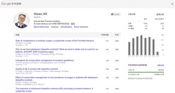Screen dimensions: 175x93
Task: Open the Google Scholar logo home link
Action: tap(11, 4)
